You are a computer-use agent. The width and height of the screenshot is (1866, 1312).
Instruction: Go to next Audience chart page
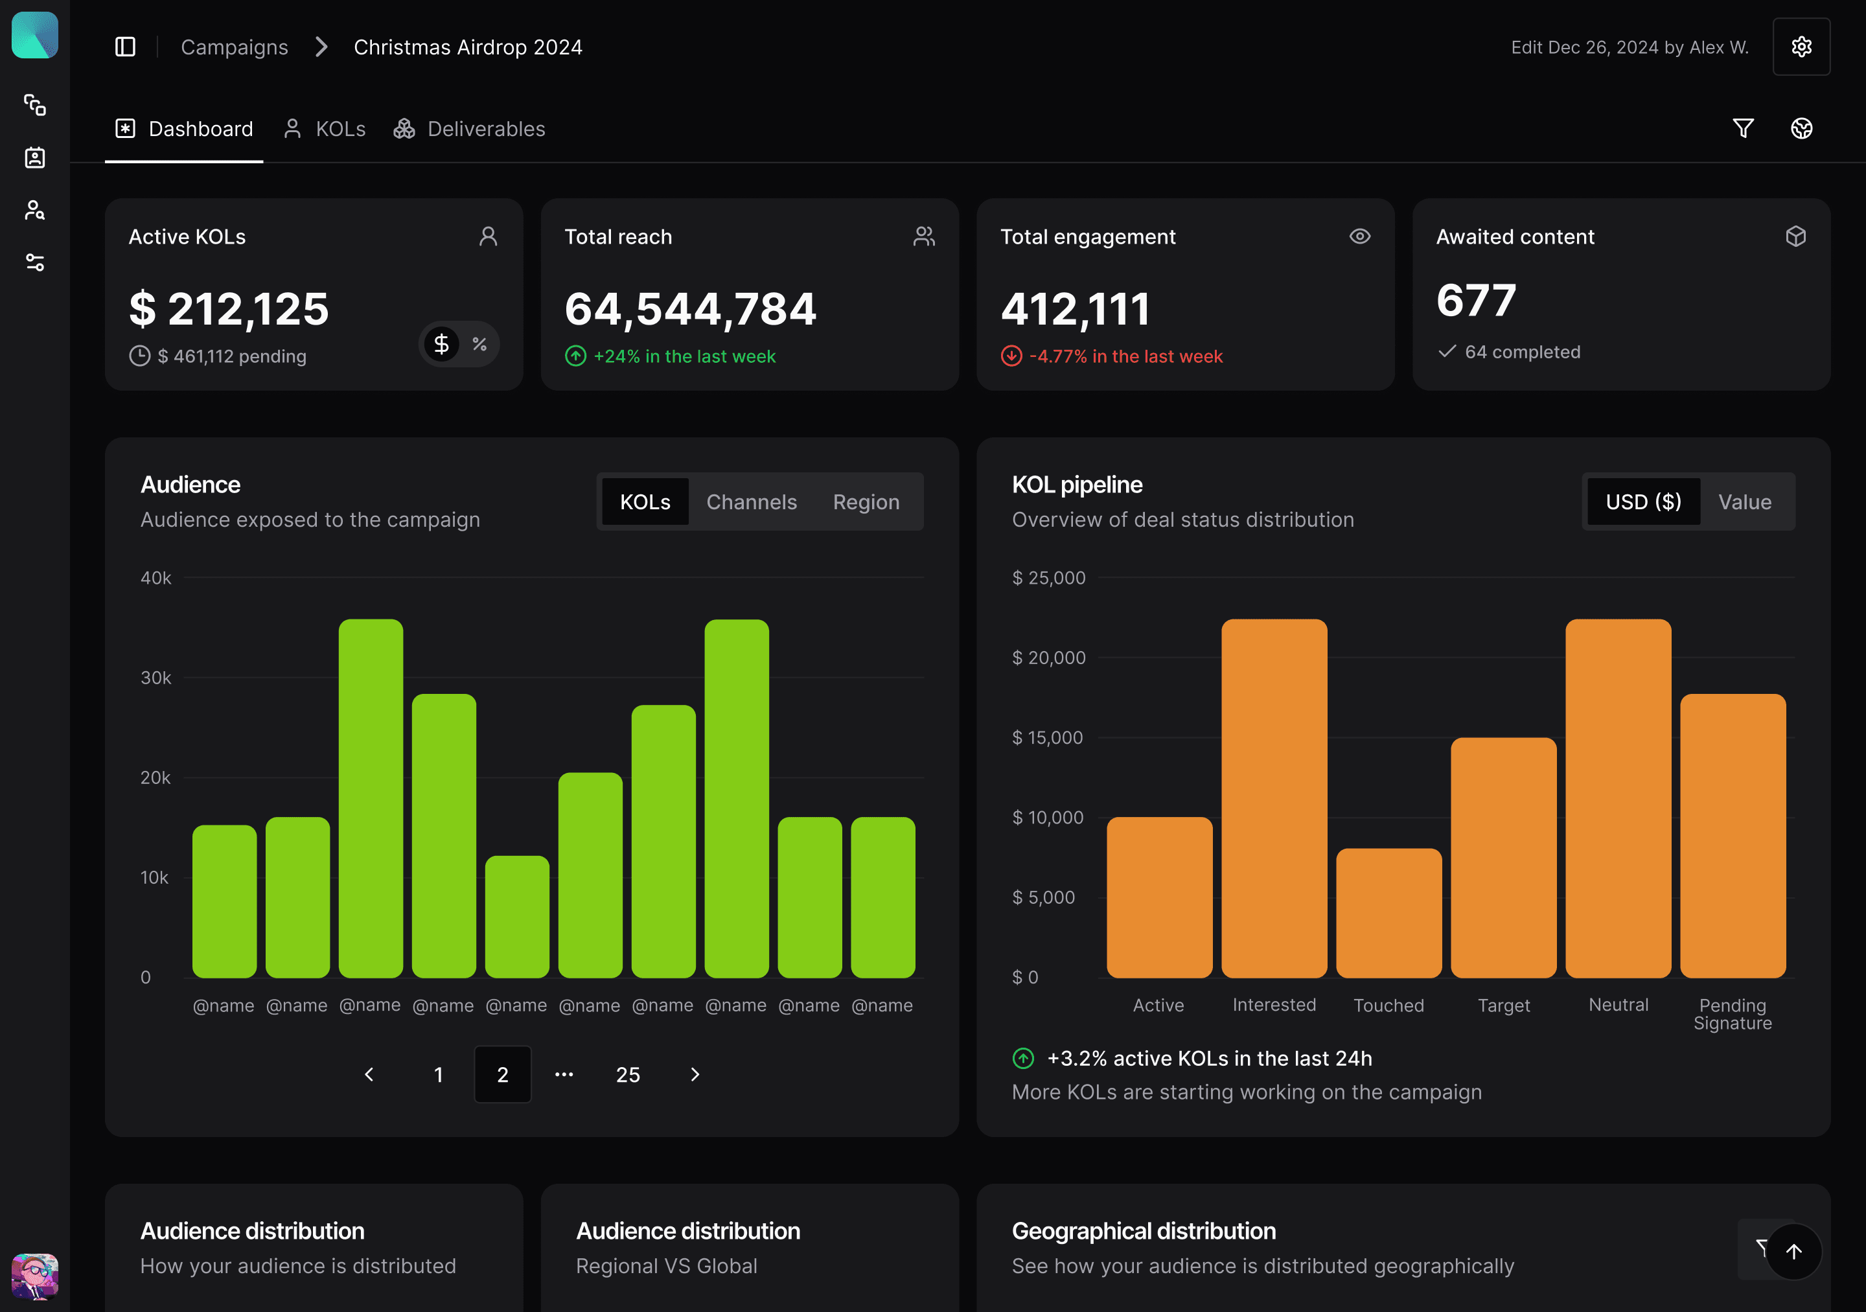coord(694,1075)
